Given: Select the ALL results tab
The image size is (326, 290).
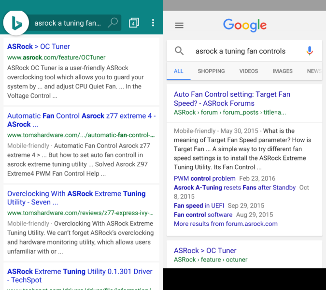Looking at the screenshot, I should [x=179, y=71].
